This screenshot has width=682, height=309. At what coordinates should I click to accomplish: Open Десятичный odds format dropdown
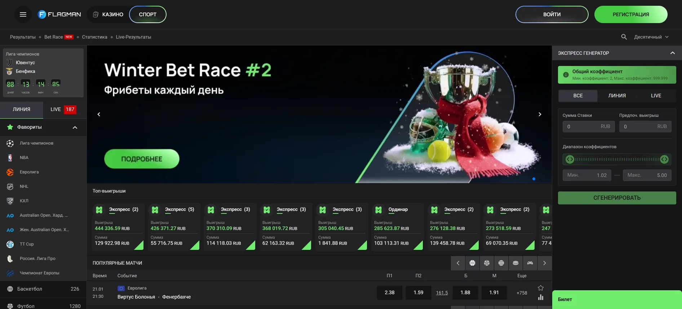pyautogui.click(x=651, y=37)
